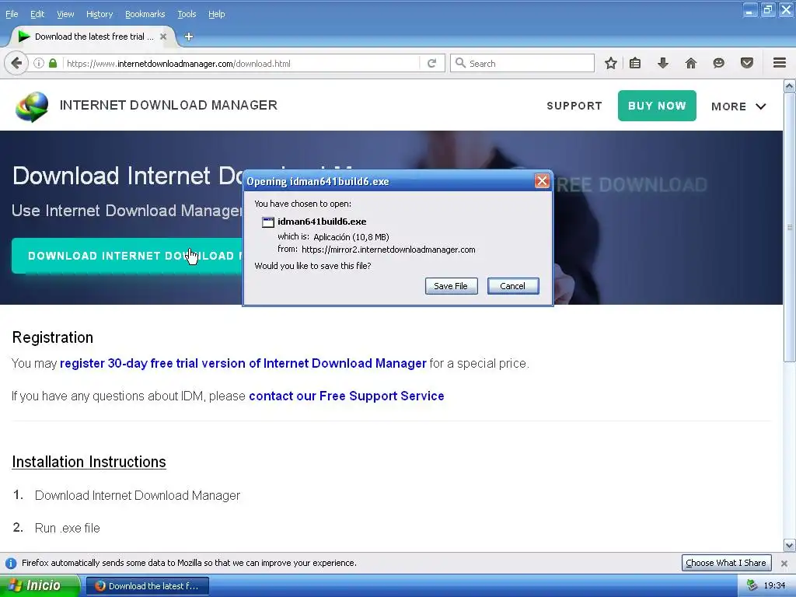This screenshot has width=796, height=597.
Task: Close the Opening idman641build6.exe dialog
Action: tap(542, 181)
